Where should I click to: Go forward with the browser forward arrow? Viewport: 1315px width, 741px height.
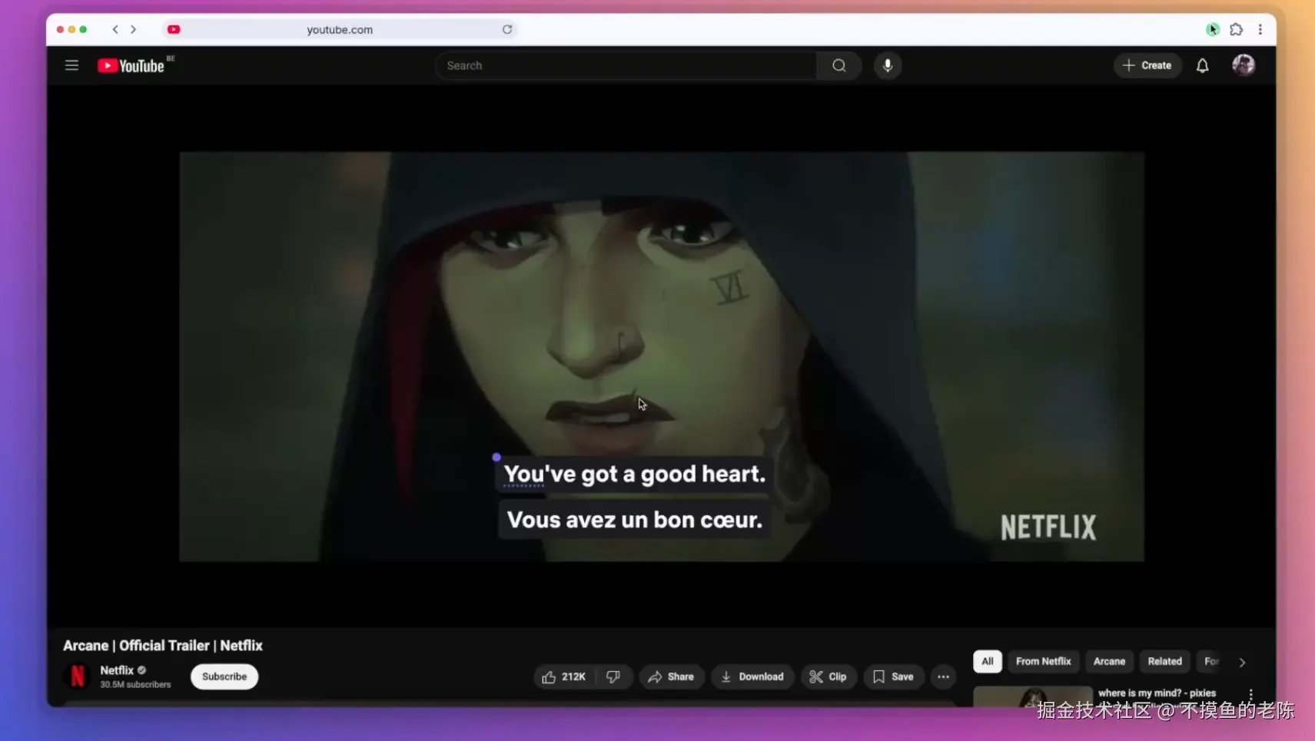(x=133, y=29)
